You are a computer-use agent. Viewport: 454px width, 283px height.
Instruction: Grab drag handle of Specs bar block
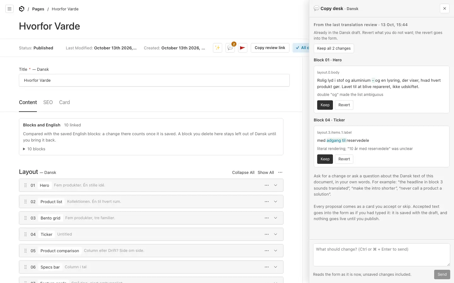pyautogui.click(x=26, y=267)
